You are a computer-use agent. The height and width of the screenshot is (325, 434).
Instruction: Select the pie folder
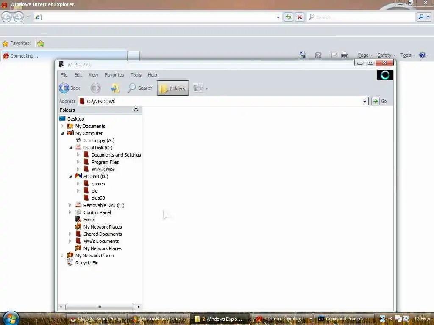pyautogui.click(x=95, y=191)
